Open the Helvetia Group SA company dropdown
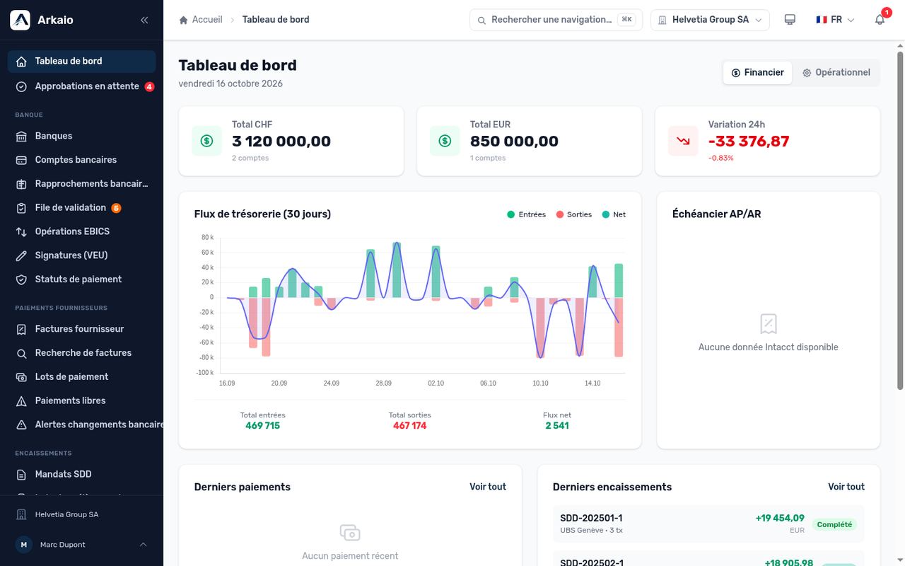 pos(710,20)
